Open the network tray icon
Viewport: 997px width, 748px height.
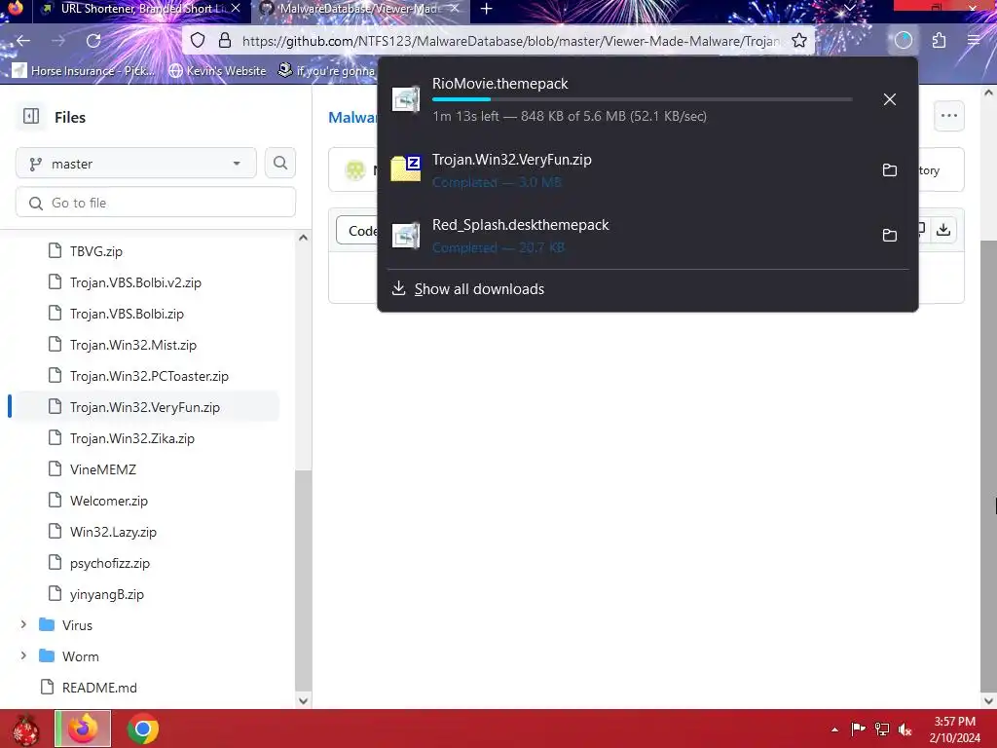(x=882, y=729)
